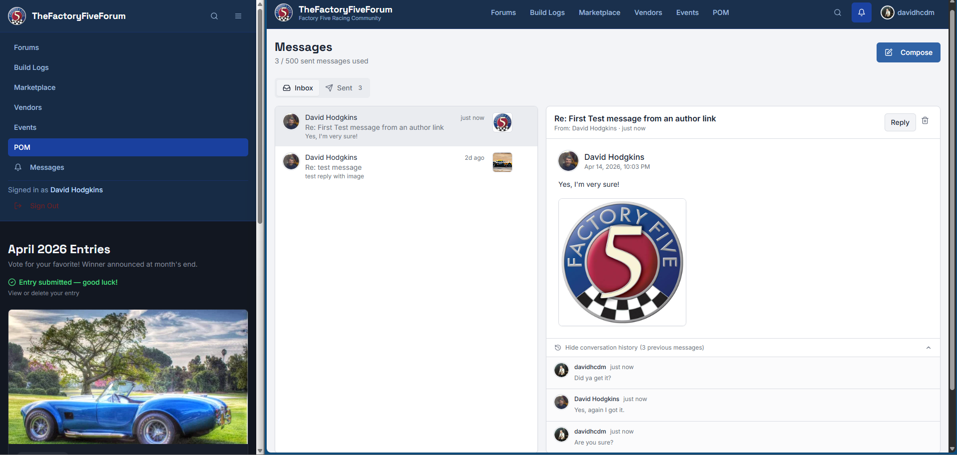Open Events in the top navigation

687,12
